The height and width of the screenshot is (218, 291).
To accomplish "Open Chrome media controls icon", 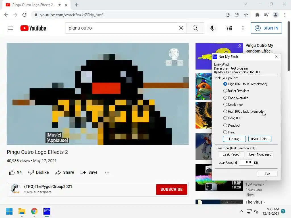I will pyautogui.click(x=266, y=15).
